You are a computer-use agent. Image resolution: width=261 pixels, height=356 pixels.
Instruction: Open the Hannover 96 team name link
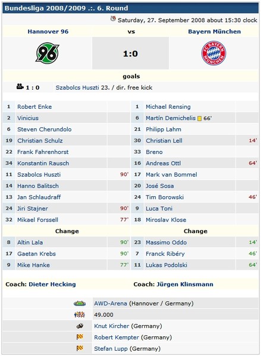[x=48, y=31]
